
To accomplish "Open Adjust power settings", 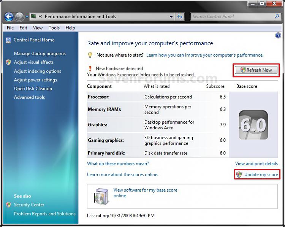I will [x=35, y=80].
